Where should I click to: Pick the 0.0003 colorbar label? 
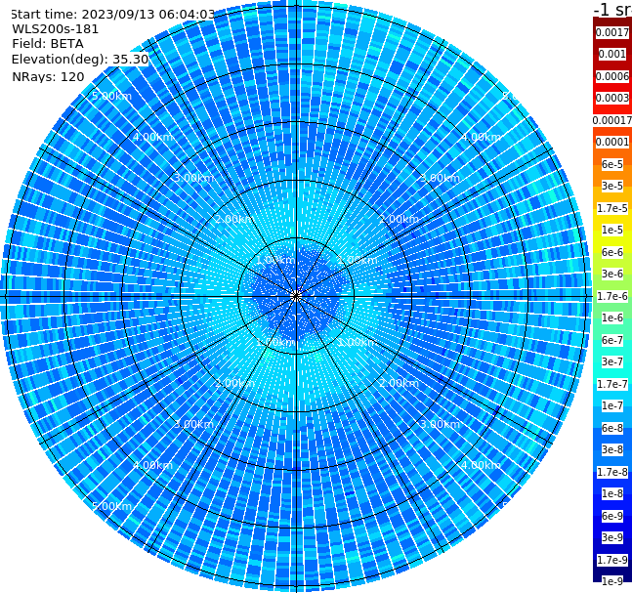click(x=612, y=98)
